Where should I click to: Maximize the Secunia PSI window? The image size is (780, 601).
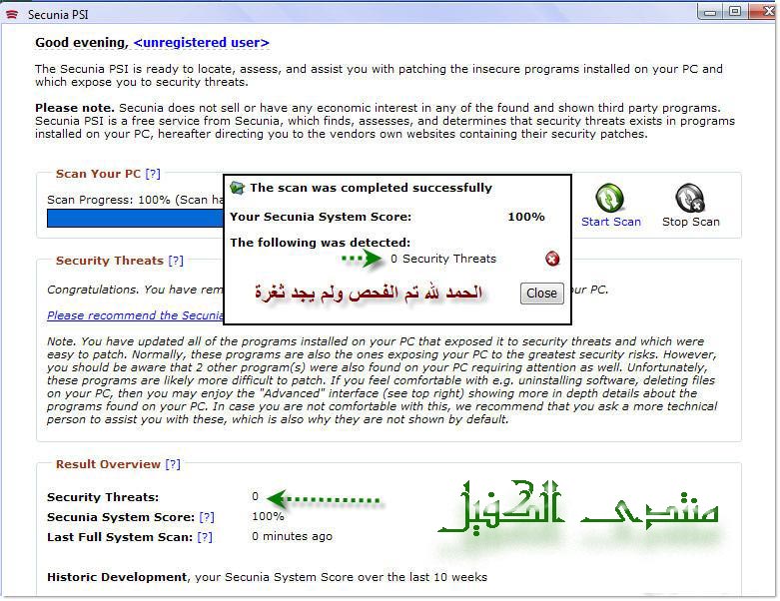click(734, 11)
